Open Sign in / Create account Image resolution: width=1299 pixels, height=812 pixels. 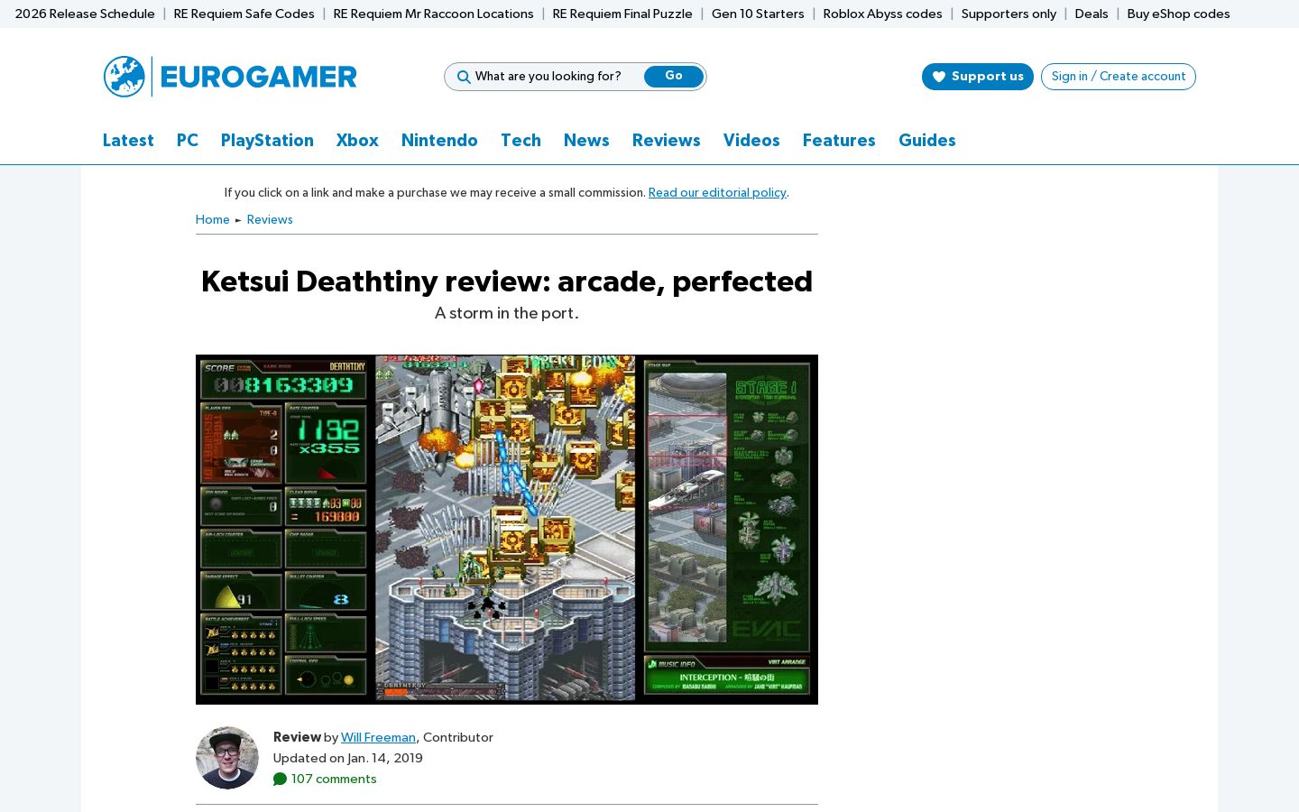click(x=1119, y=77)
